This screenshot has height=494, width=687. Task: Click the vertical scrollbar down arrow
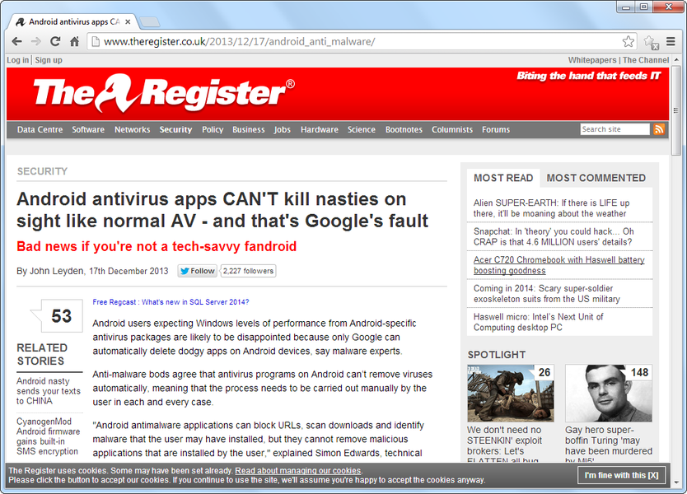coord(676,486)
